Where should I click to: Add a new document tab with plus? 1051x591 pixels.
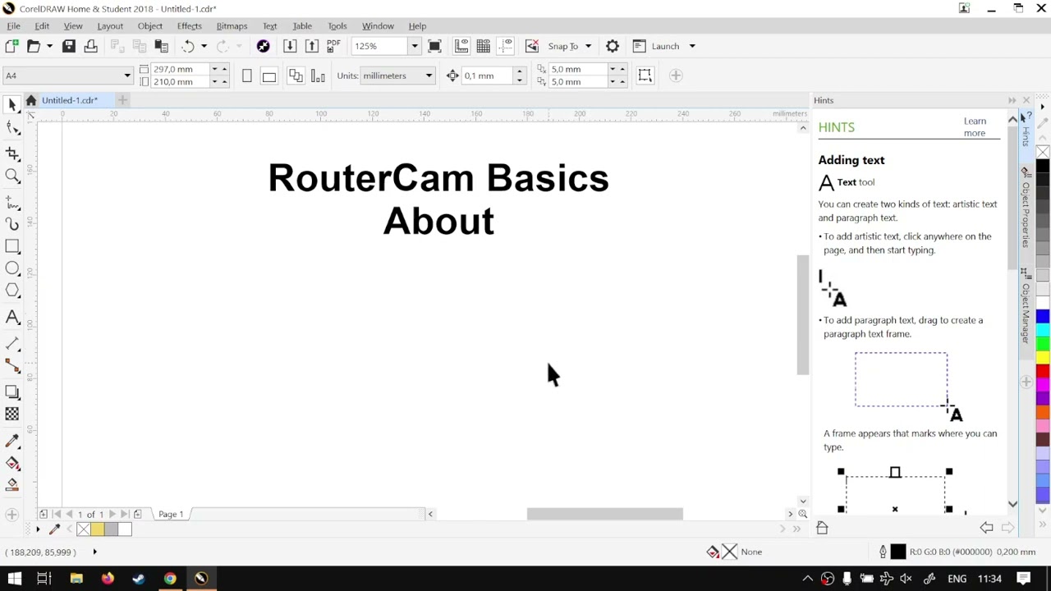pos(122,100)
